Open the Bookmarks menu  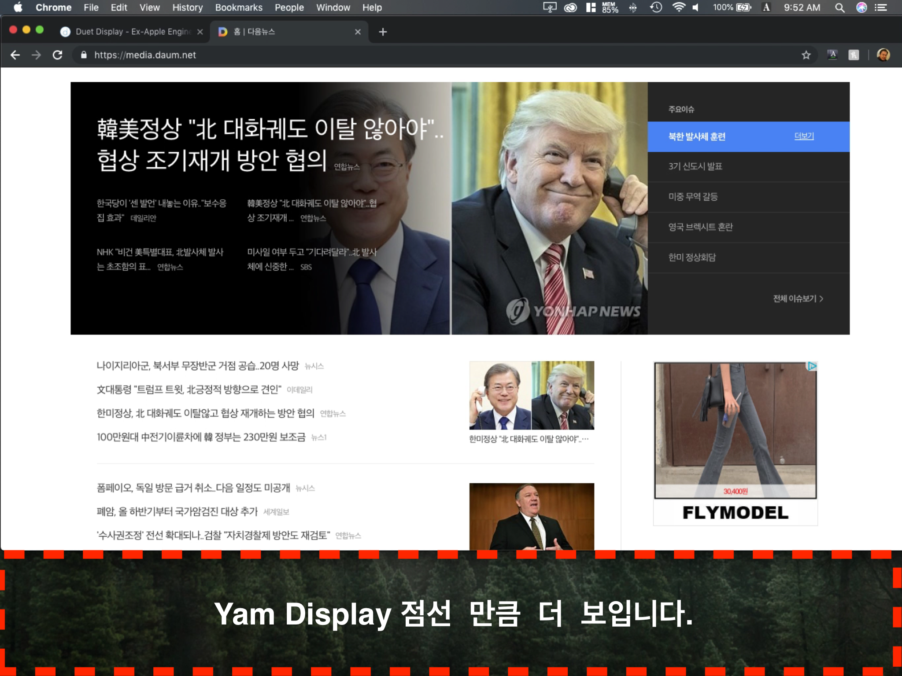[238, 7]
